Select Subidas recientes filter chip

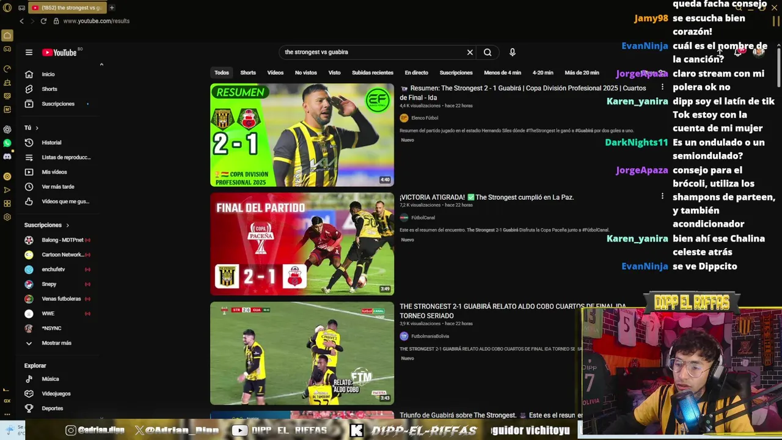[x=373, y=73]
